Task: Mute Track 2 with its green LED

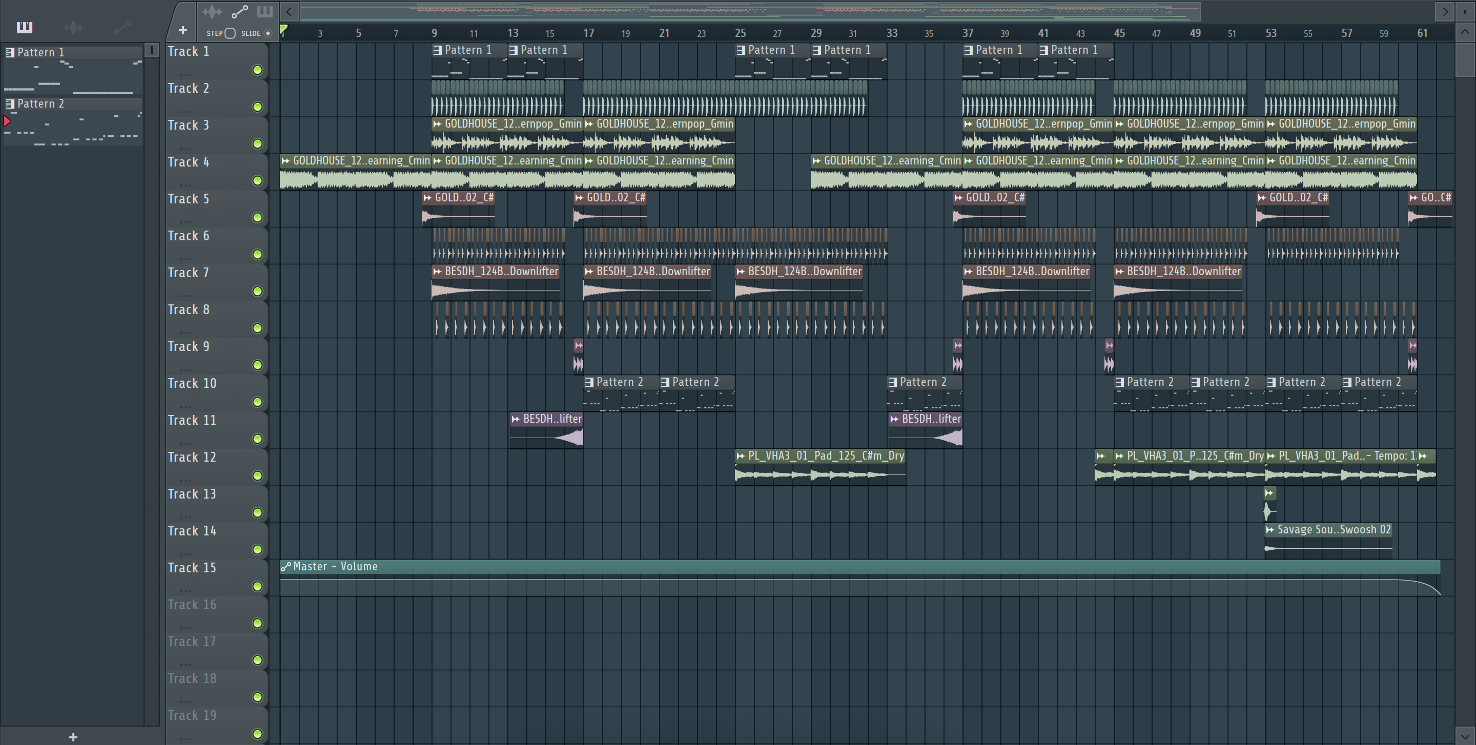Action: 258,107
